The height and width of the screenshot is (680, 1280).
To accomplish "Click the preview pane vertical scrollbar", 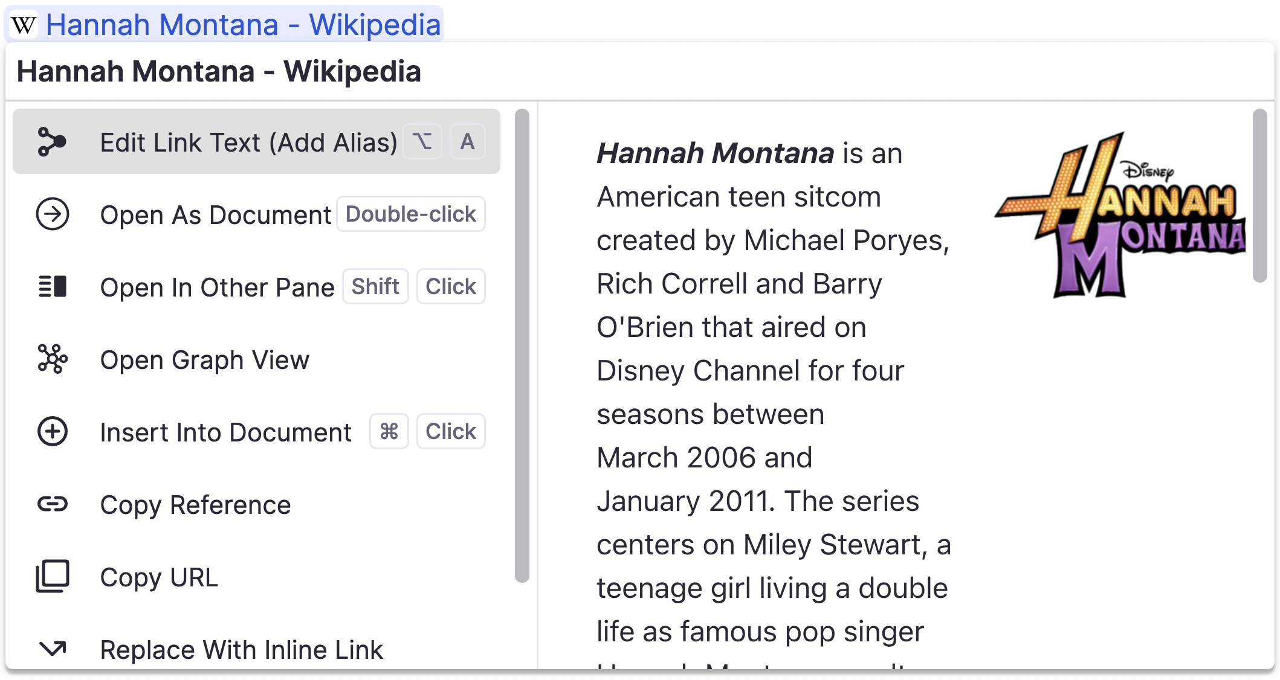I will 1259,196.
